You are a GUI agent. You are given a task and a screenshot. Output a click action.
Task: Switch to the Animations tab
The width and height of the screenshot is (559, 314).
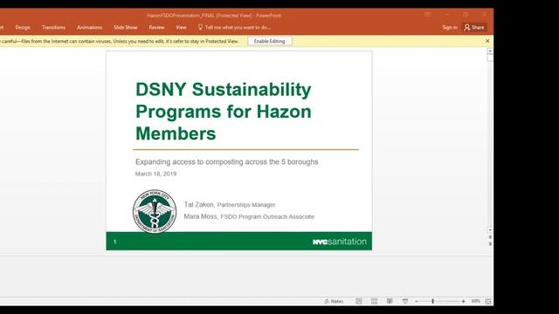(89, 27)
